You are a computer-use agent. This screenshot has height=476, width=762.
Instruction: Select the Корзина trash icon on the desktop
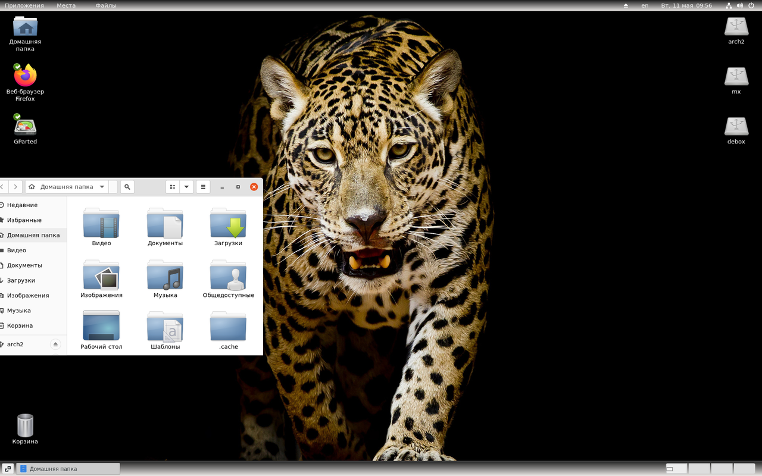25,430
